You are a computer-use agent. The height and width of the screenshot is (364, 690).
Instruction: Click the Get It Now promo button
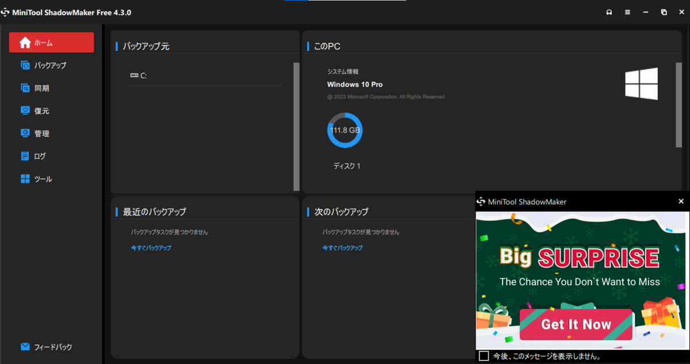[x=576, y=324]
